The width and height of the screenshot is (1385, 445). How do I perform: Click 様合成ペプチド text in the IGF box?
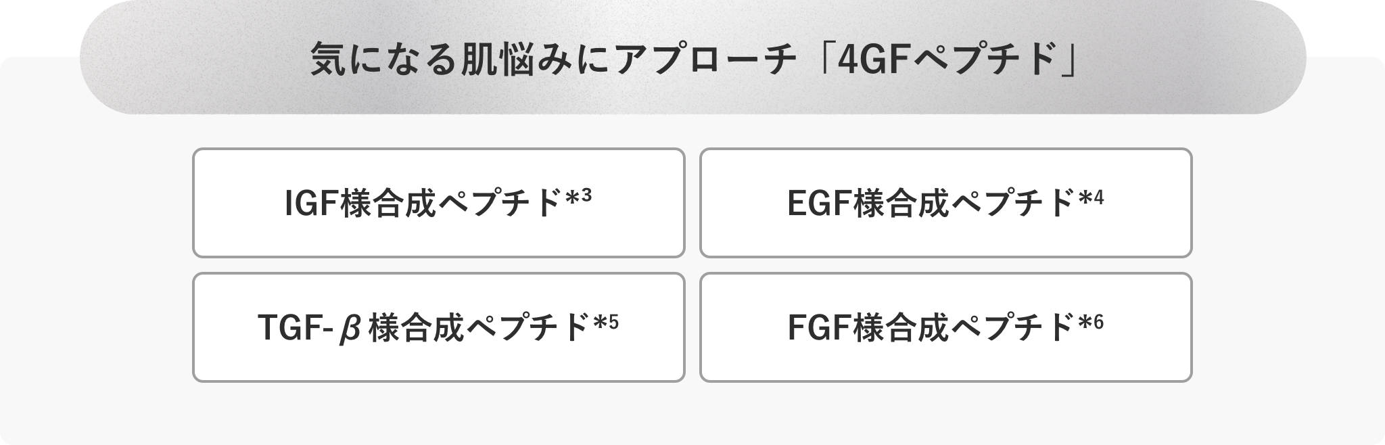pyautogui.click(x=452, y=204)
